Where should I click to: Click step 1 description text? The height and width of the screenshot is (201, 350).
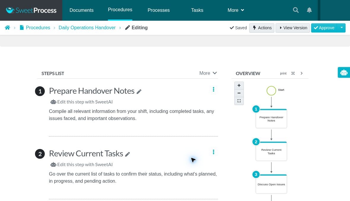coord(131,115)
